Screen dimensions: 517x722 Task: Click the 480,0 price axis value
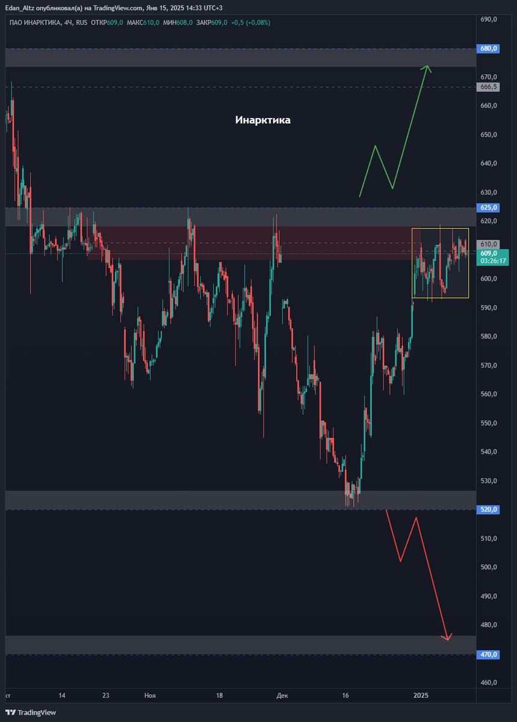[488, 625]
